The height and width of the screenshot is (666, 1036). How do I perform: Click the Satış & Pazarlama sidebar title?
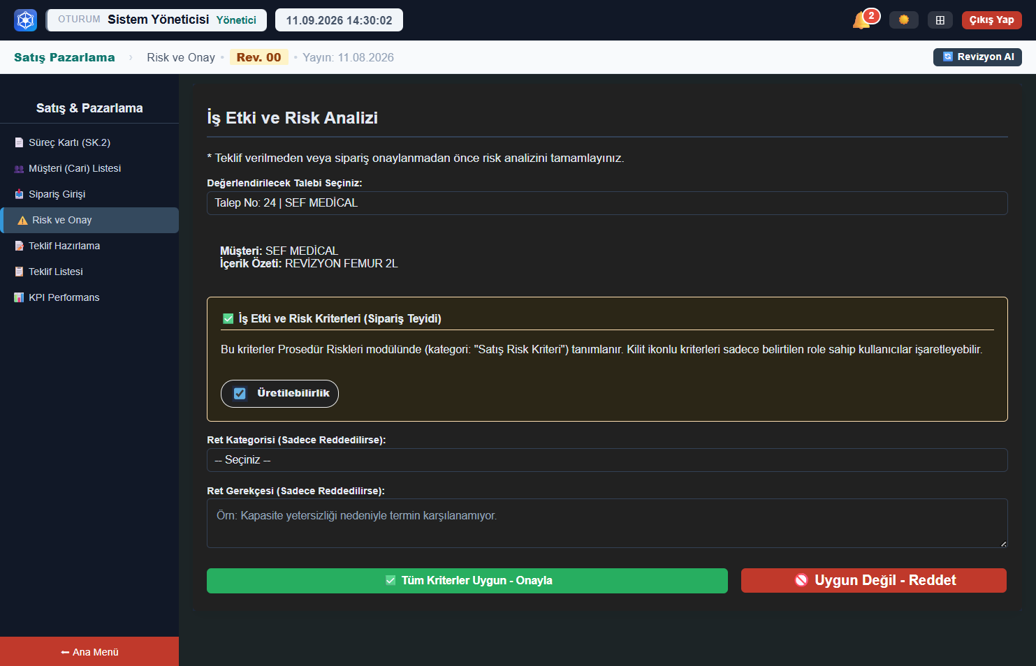(89, 108)
